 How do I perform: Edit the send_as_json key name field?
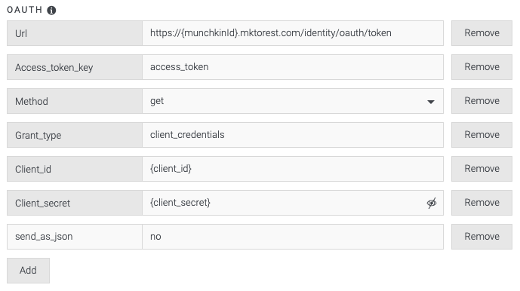pos(75,237)
